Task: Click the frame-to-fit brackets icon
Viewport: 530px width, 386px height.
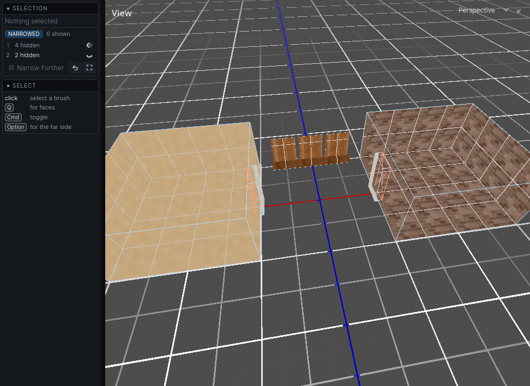Action: 89,68
